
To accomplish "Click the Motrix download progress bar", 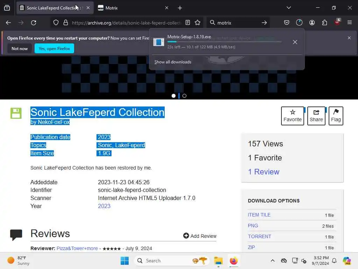I will coord(224,42).
